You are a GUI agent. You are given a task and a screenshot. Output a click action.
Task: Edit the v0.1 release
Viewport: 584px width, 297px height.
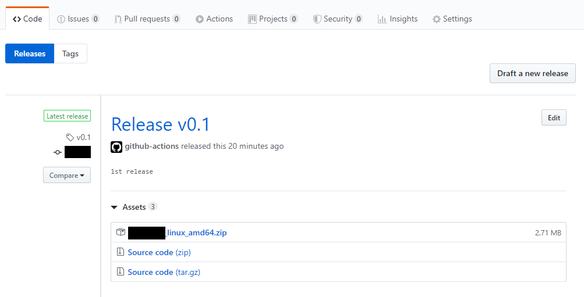pos(554,117)
